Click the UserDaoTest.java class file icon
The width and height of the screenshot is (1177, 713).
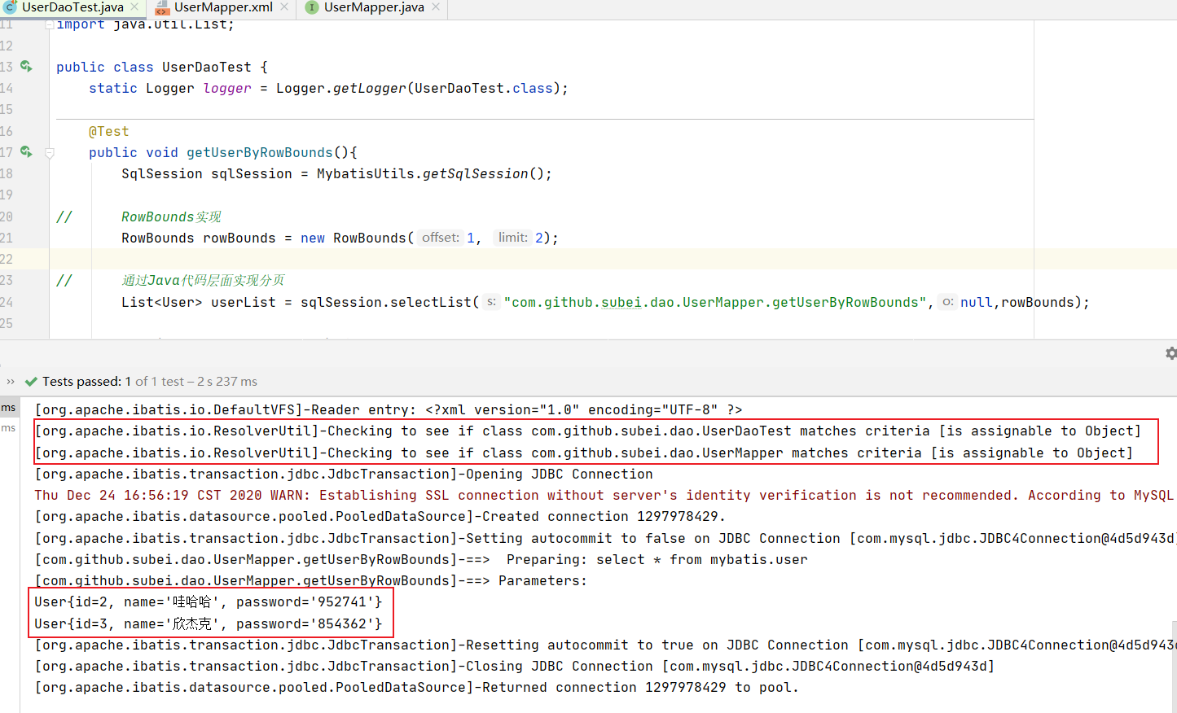click(x=11, y=7)
